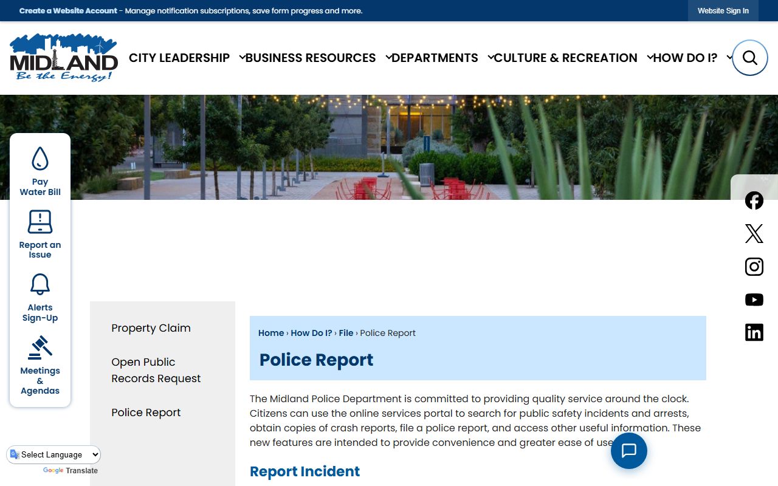Image resolution: width=778 pixels, height=486 pixels.
Task: Open the Departments menu
Action: (x=435, y=58)
